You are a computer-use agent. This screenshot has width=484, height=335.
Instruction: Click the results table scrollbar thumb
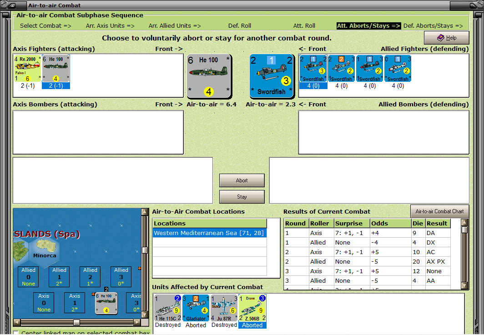pos(464,230)
